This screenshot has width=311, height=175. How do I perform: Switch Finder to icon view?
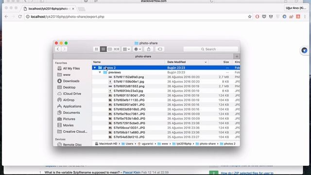(x=96, y=49)
